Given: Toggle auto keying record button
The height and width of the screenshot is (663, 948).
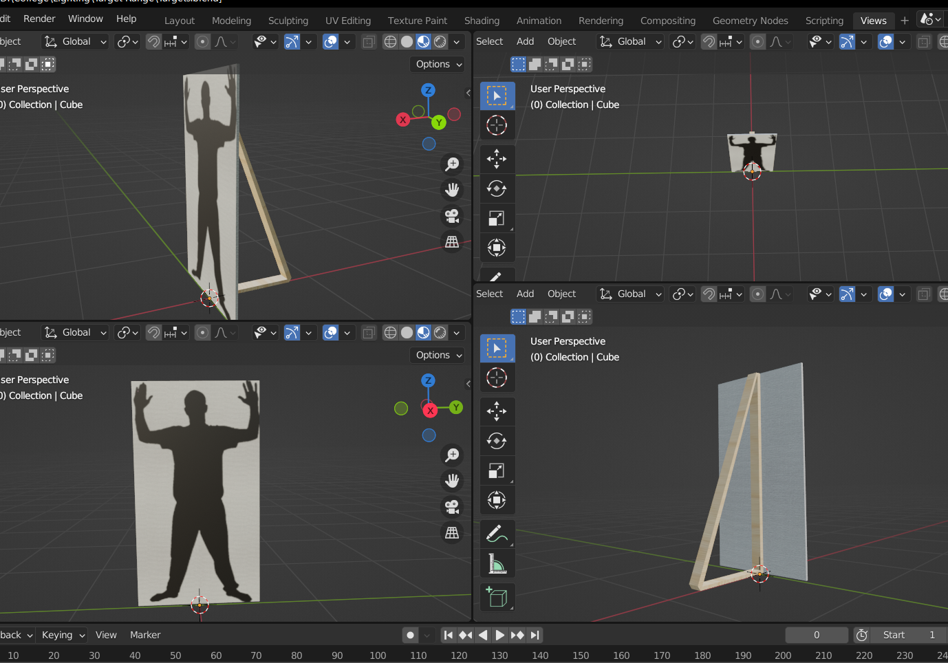Looking at the screenshot, I should coord(410,635).
